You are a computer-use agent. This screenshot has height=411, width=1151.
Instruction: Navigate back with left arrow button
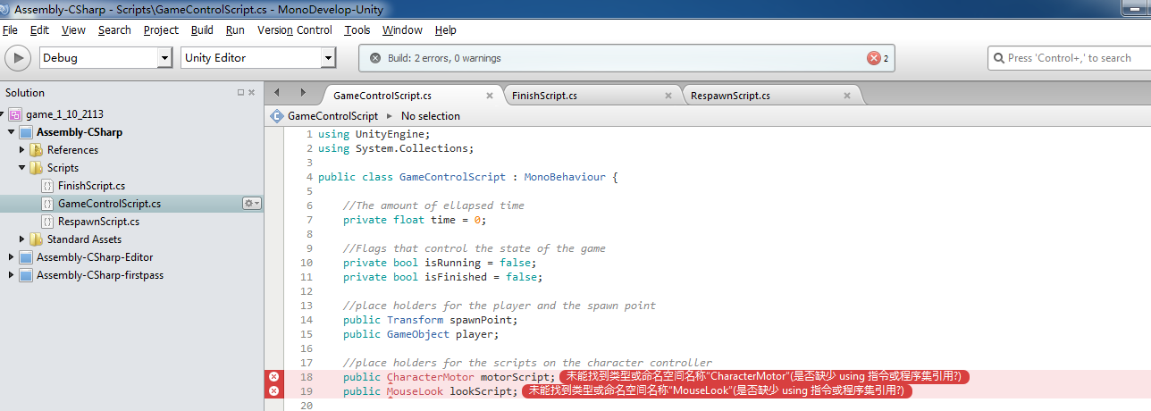point(277,93)
